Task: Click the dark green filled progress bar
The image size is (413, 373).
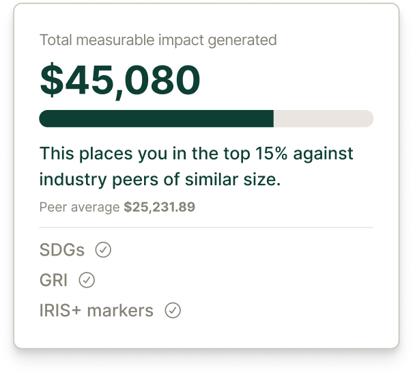Action: coord(156,118)
